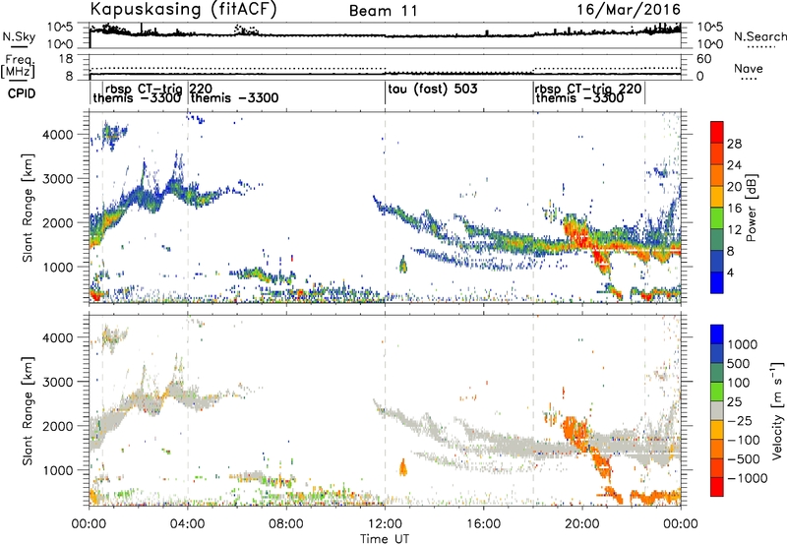Click the "Time UT" axis label
The height and width of the screenshot is (545, 787).
(x=385, y=538)
